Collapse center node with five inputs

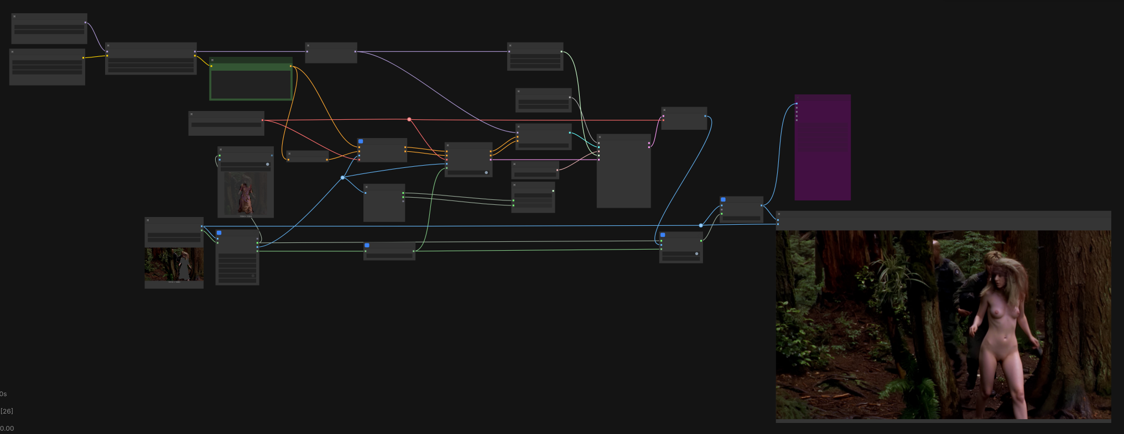(x=448, y=146)
